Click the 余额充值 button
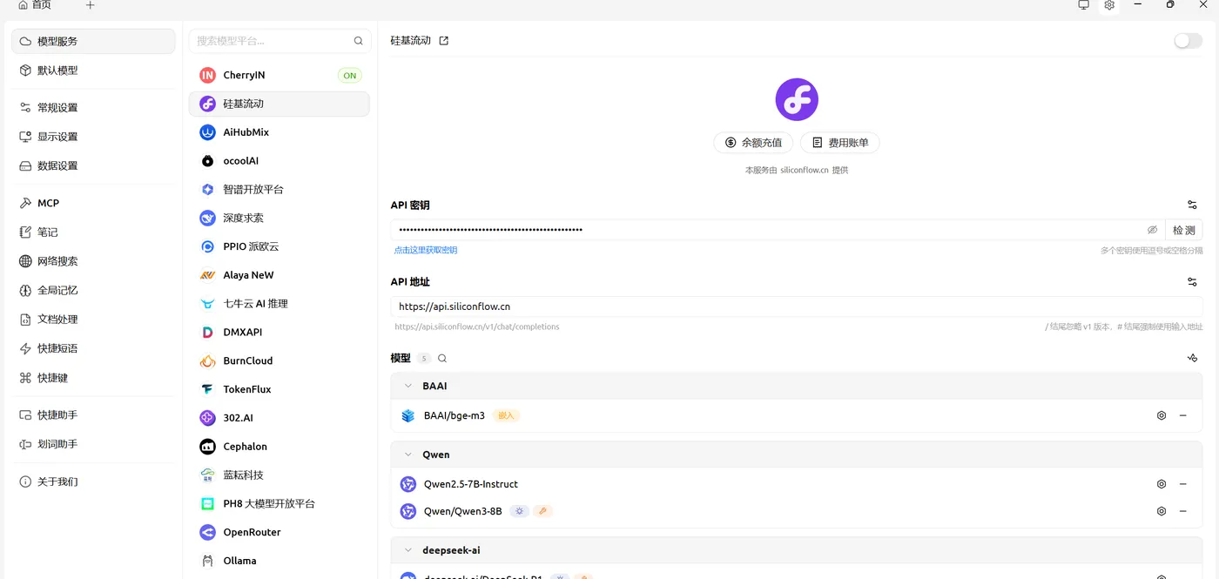The image size is (1219, 579). (x=753, y=143)
